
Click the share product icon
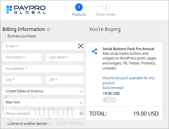pos(95,51)
